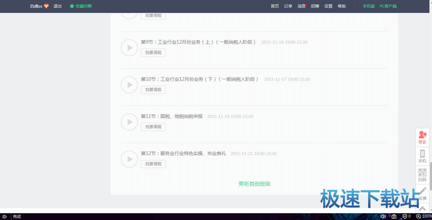The height and width of the screenshot is (220, 432).
Task: Click title 第12节：服务业行业特色实操、毕业典礼
Action: (184, 153)
